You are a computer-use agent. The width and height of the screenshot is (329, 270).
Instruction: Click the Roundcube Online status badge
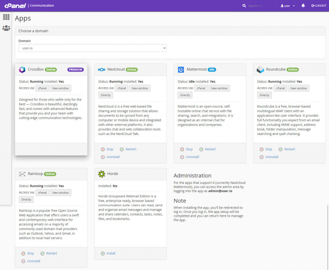293,70
